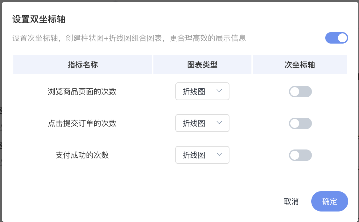Click the 确定 confirm button

coord(330,201)
